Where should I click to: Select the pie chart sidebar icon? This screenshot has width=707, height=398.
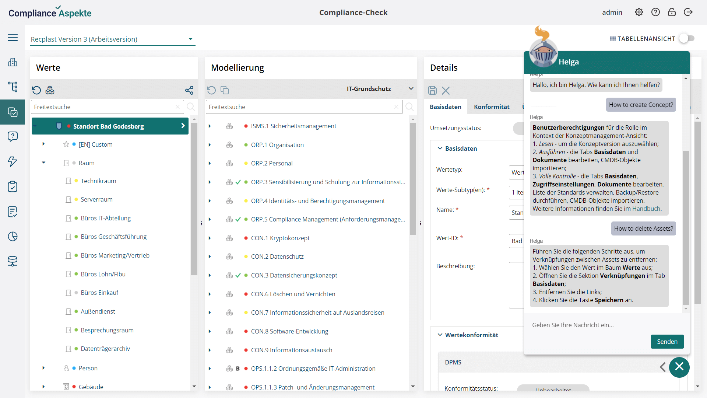[13, 237]
